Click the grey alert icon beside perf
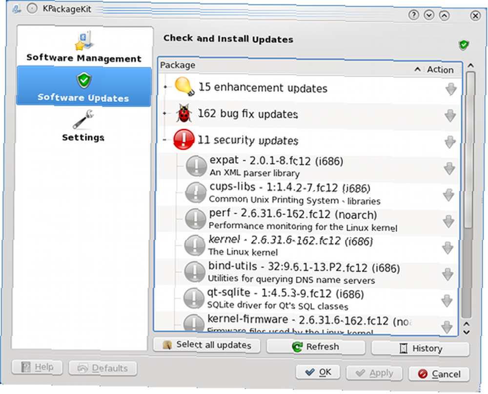Viewport: 488px width, 394px height. click(x=195, y=219)
